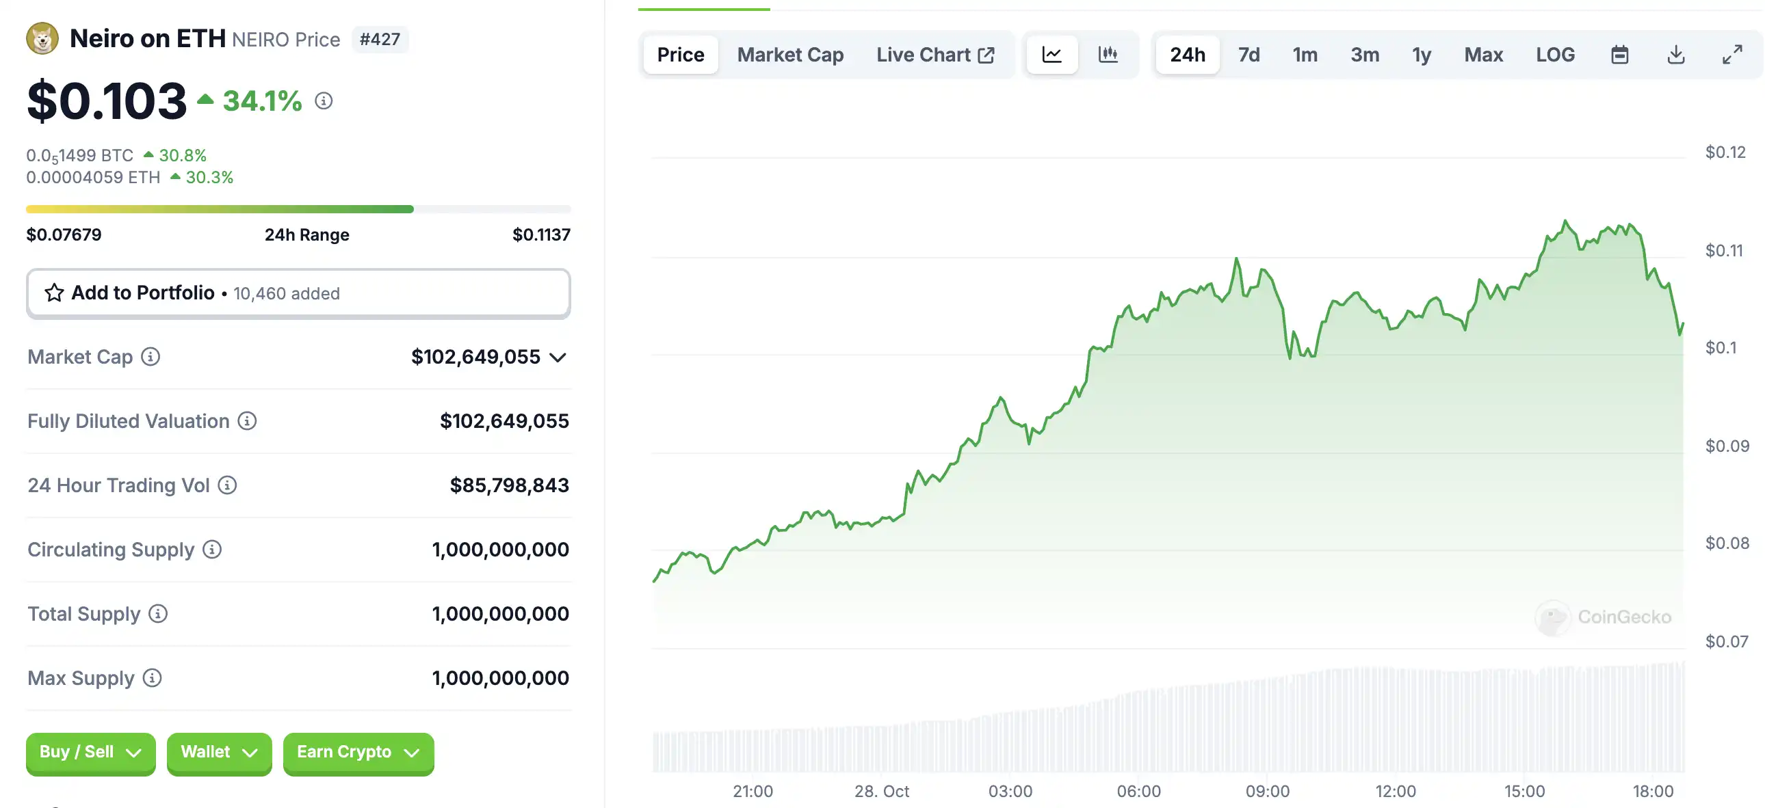Open the Earn Crypto dropdown
Screen dimensions: 1765x808
(358, 752)
